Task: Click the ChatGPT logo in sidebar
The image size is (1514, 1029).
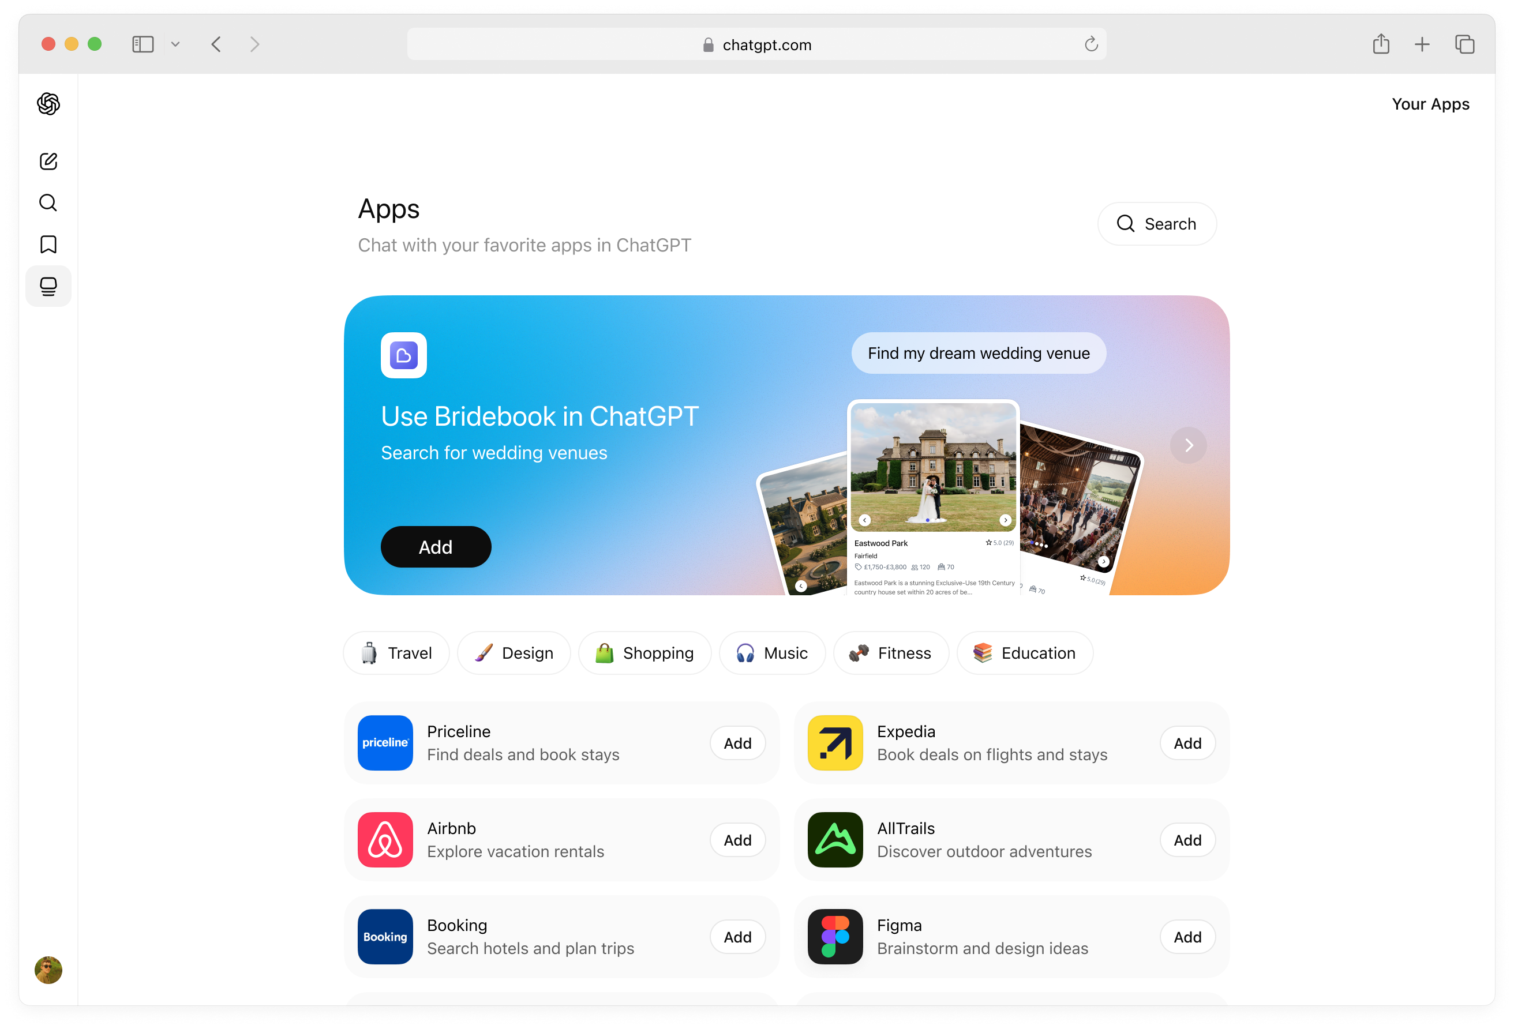Action: 48,104
